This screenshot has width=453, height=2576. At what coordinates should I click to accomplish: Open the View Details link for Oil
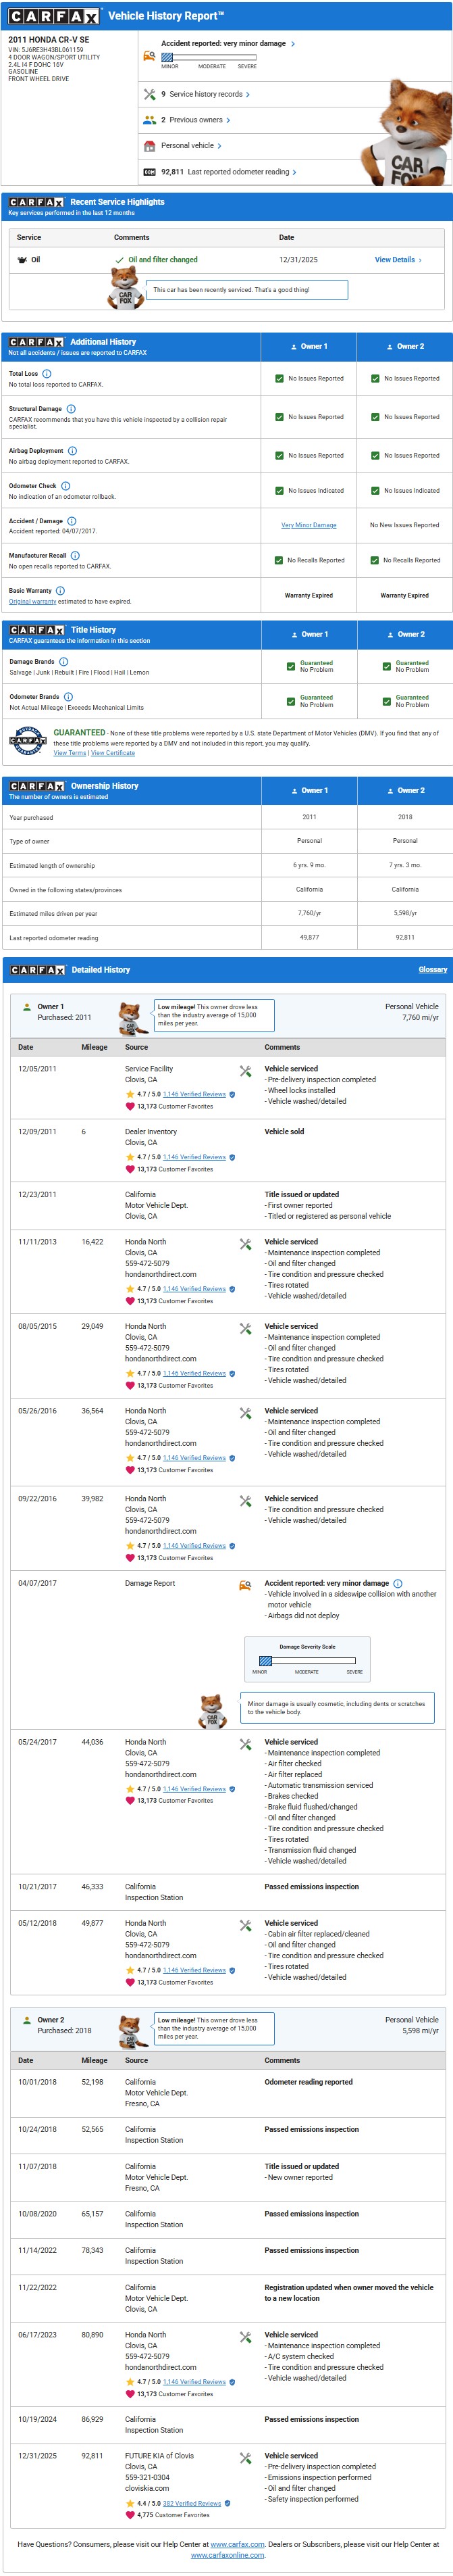tap(397, 260)
